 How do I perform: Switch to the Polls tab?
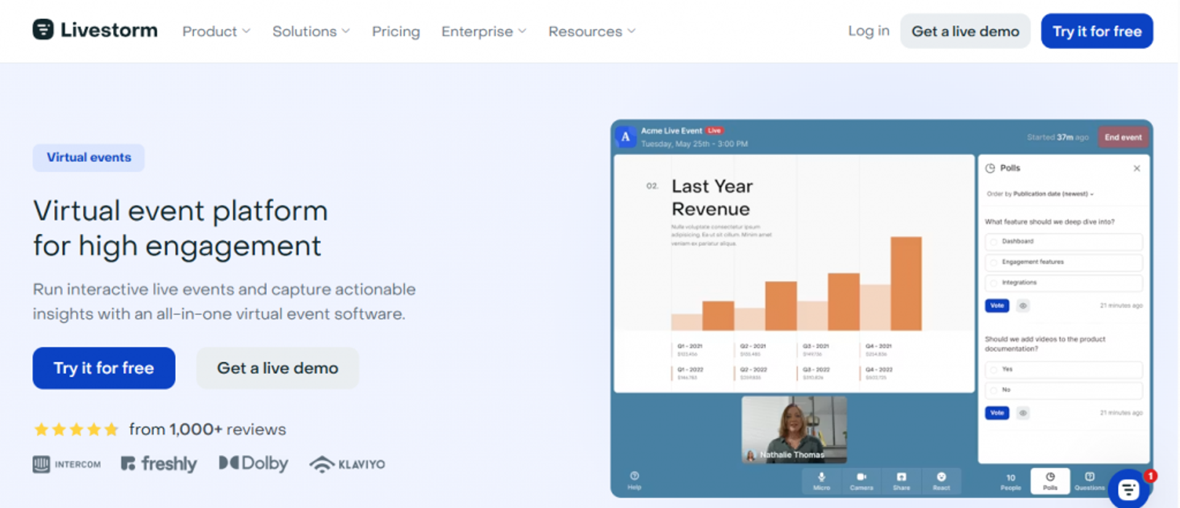coord(1050,481)
